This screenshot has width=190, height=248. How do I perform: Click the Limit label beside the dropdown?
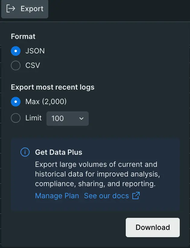click(x=33, y=118)
